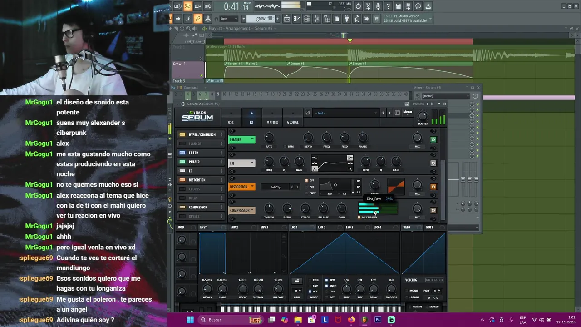Open the help question mark icon
The width and height of the screenshot is (581, 327).
tap(388, 6)
